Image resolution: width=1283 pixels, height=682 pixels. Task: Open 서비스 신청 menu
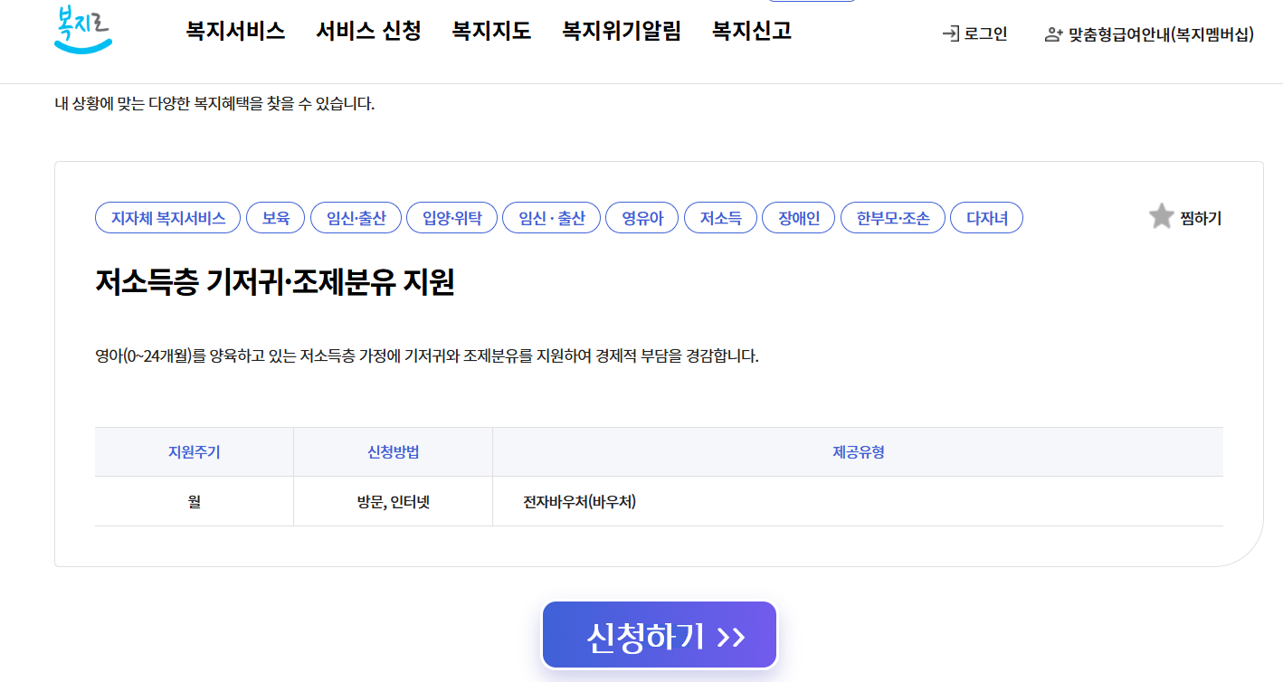point(367,30)
